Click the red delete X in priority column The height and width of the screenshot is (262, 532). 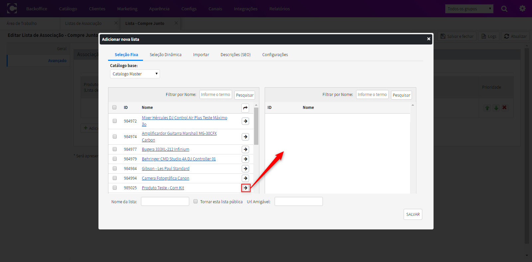(504, 108)
